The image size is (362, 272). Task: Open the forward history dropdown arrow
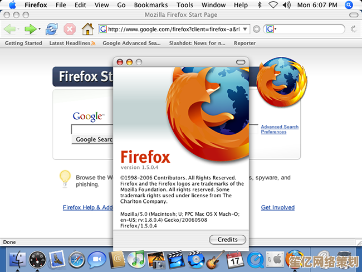[40, 29]
